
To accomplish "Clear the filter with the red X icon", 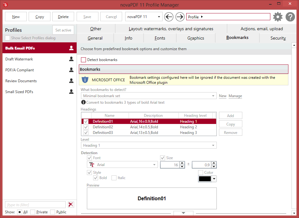I will [x=71, y=205].
